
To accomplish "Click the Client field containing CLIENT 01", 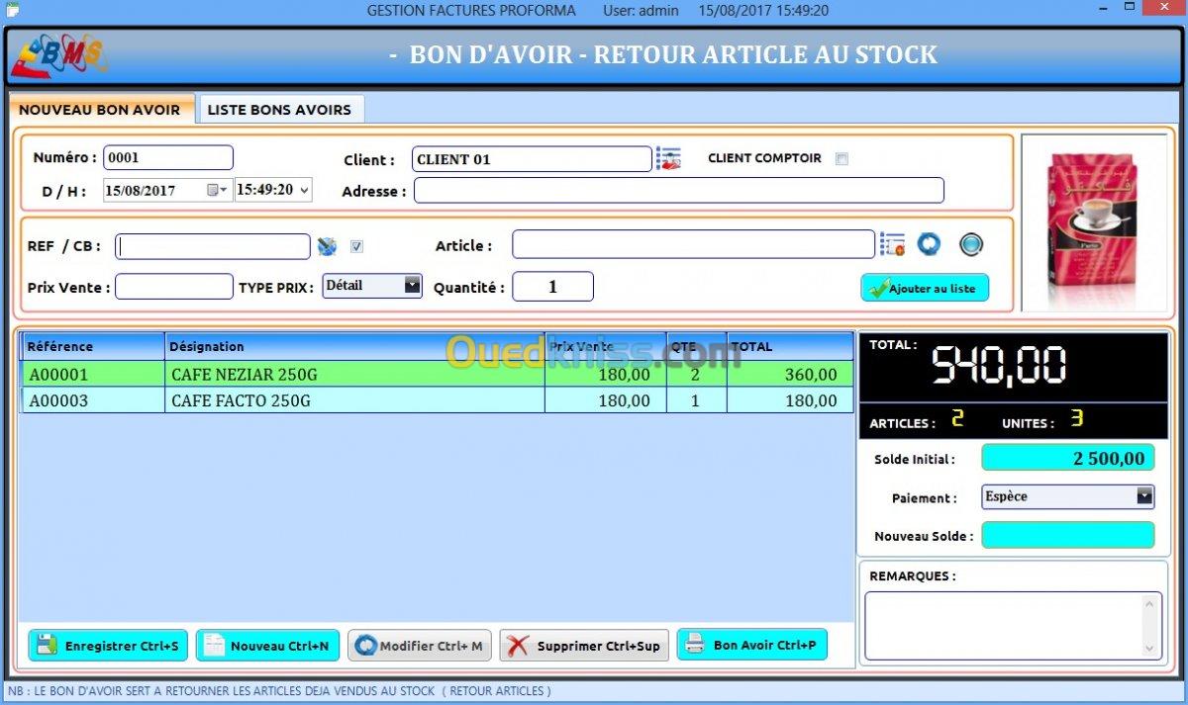I will 532,159.
